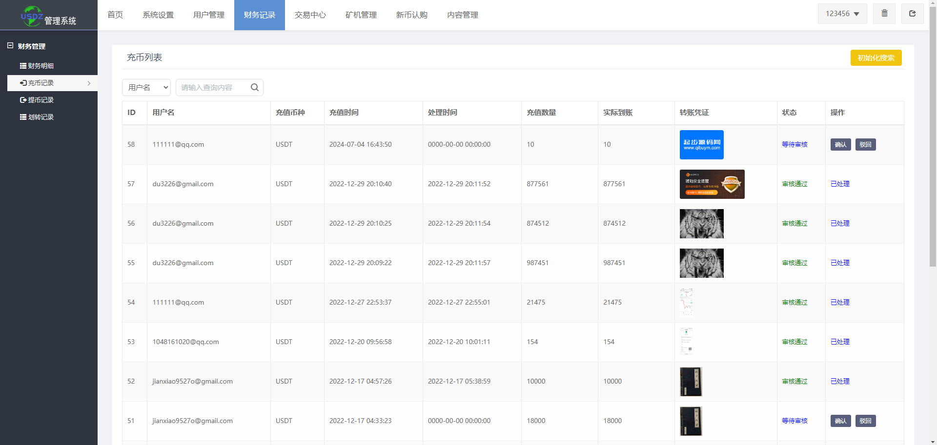Image resolution: width=937 pixels, height=445 pixels.
Task: Click 等待审核 status link for ID 58
Action: pyautogui.click(x=794, y=144)
